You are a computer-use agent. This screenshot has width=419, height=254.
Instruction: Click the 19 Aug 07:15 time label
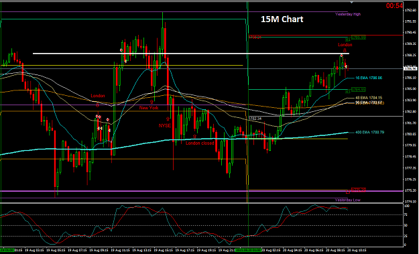(x=77, y=251)
